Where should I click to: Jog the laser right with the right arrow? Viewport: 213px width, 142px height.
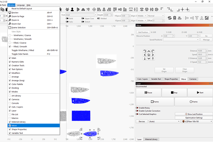click(x=153, y=55)
